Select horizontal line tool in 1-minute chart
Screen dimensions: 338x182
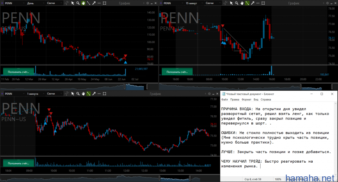click(x=99, y=94)
